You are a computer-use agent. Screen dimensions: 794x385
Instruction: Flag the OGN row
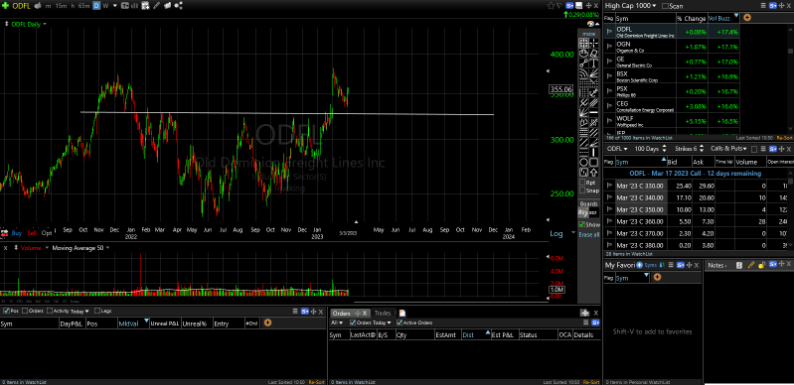pyautogui.click(x=609, y=47)
